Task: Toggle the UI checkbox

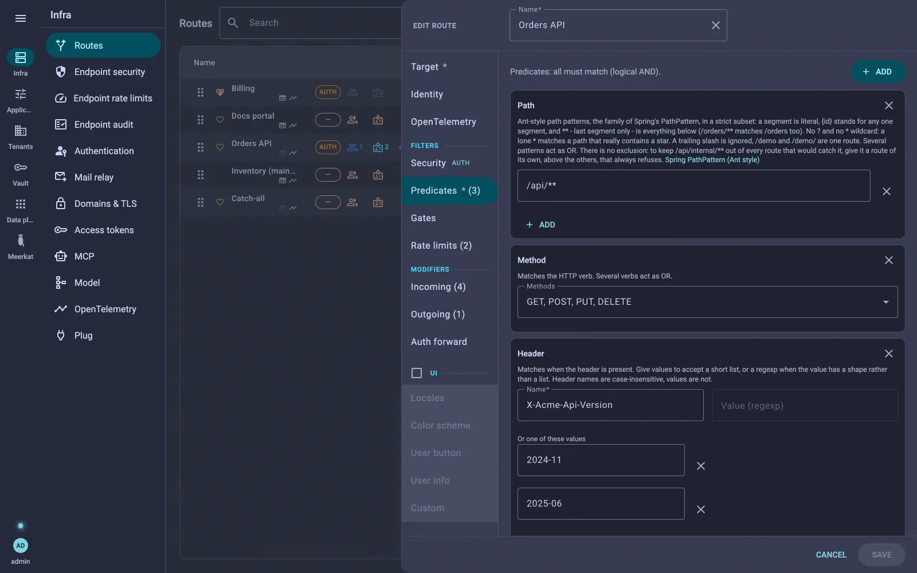Action: point(417,373)
